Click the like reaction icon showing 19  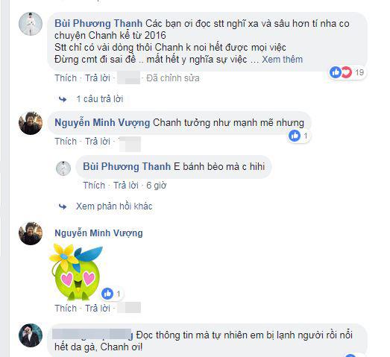335,72
